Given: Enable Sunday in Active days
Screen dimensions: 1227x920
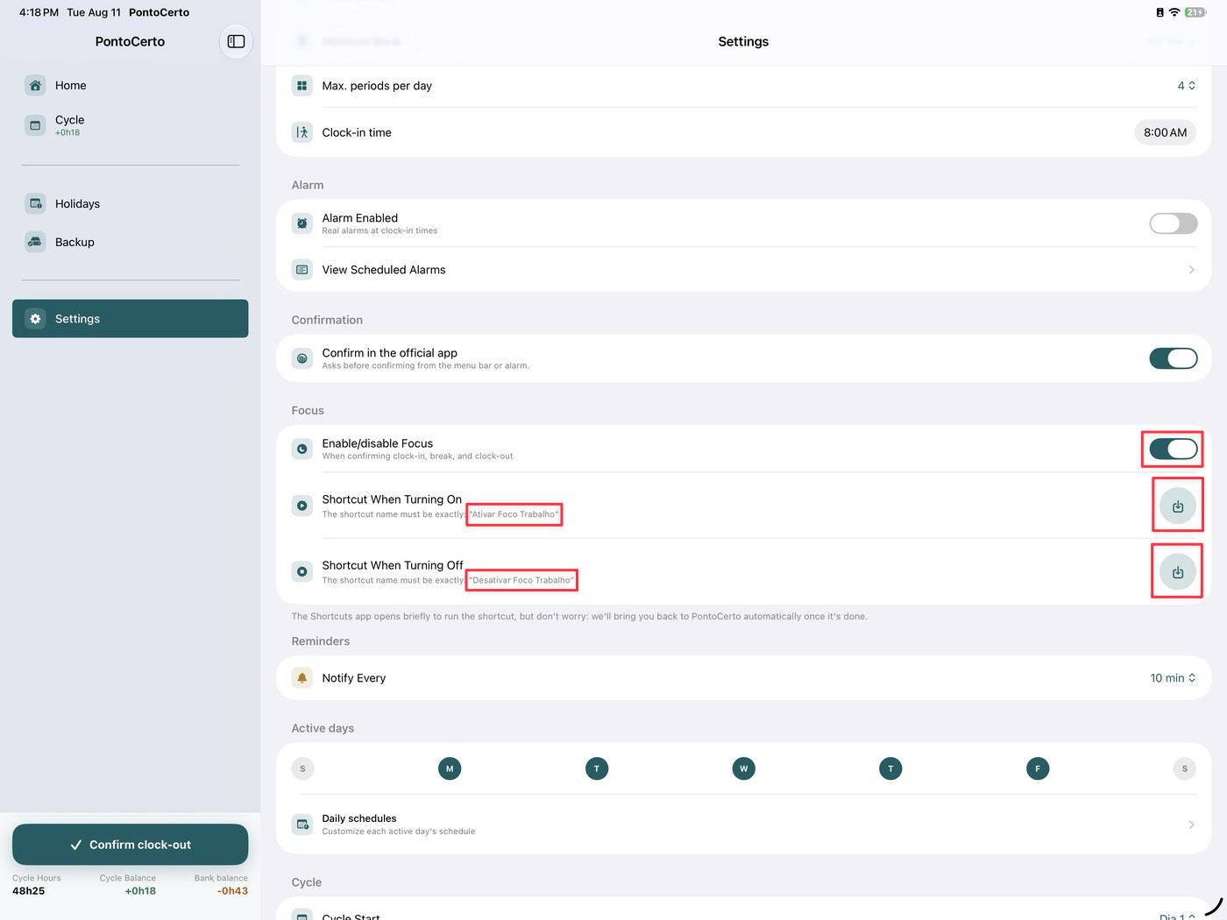Looking at the screenshot, I should 302,768.
